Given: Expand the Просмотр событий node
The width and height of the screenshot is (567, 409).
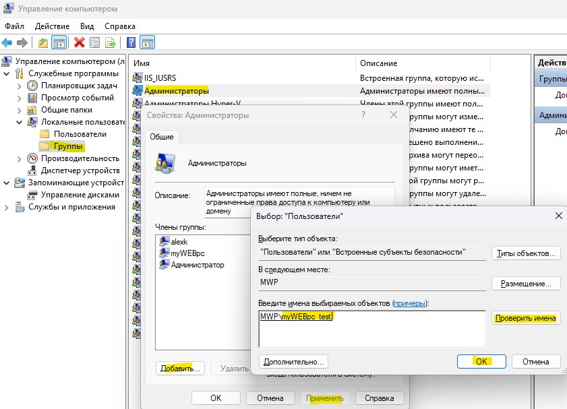Looking at the screenshot, I should 19,98.
